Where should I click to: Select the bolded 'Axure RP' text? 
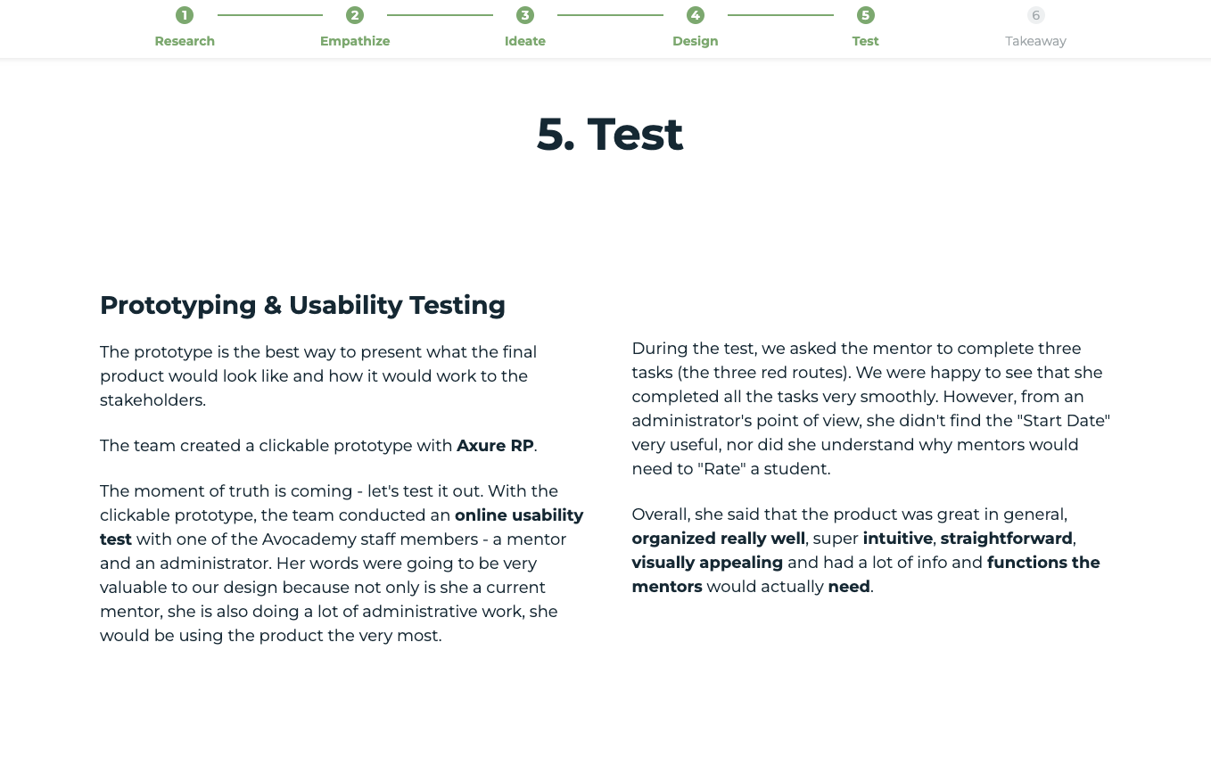coord(494,446)
